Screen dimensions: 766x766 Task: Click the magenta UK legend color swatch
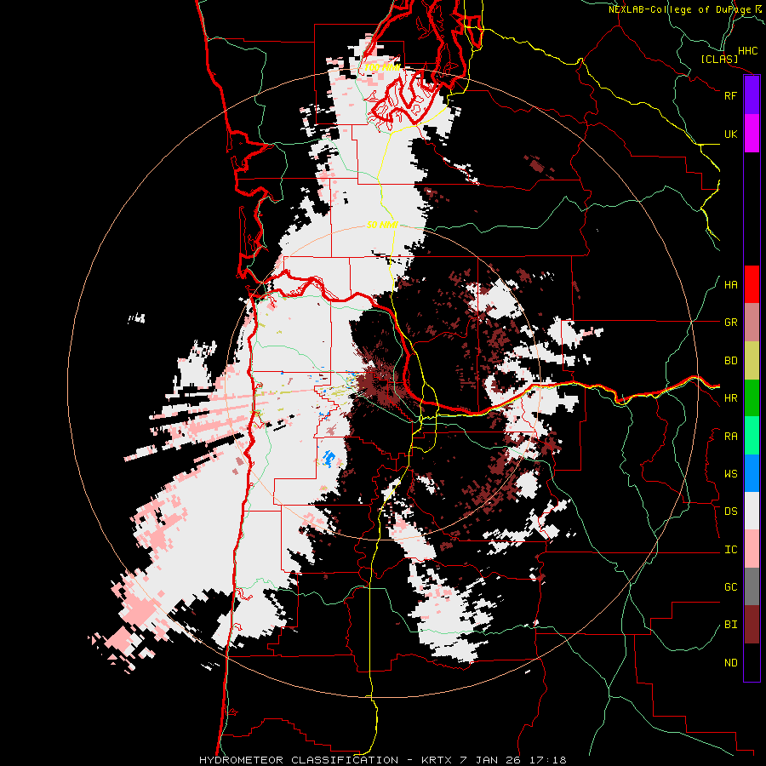[x=752, y=134]
